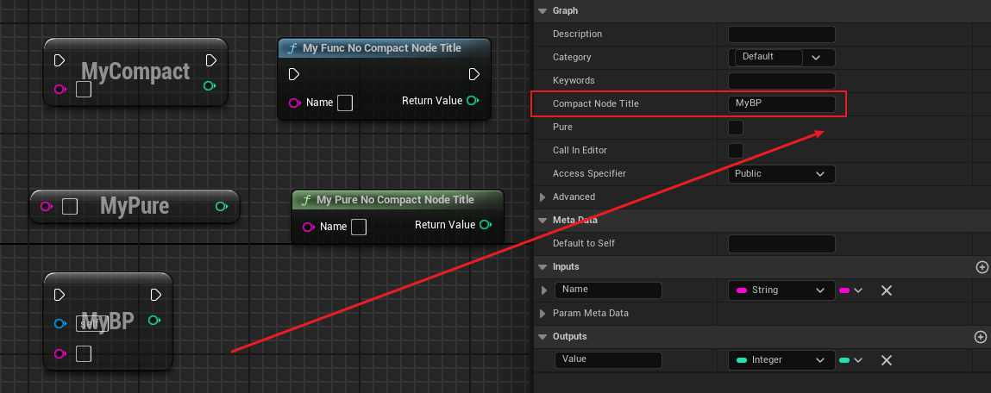Viewport: 991px width, 393px height.
Task: Remove the Name input with X icon
Action: (x=886, y=290)
